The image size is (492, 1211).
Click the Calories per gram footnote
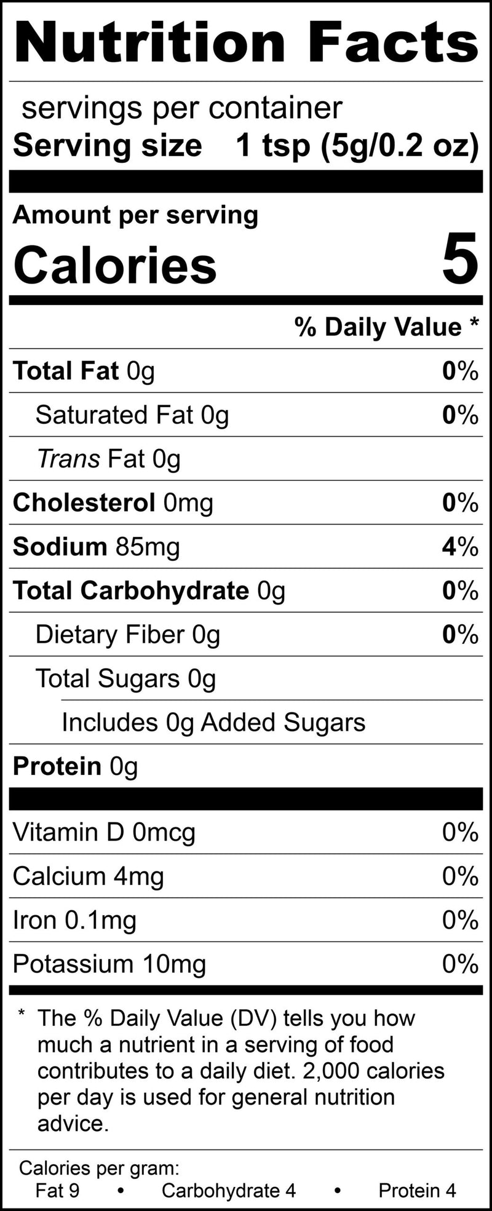click(99, 1168)
